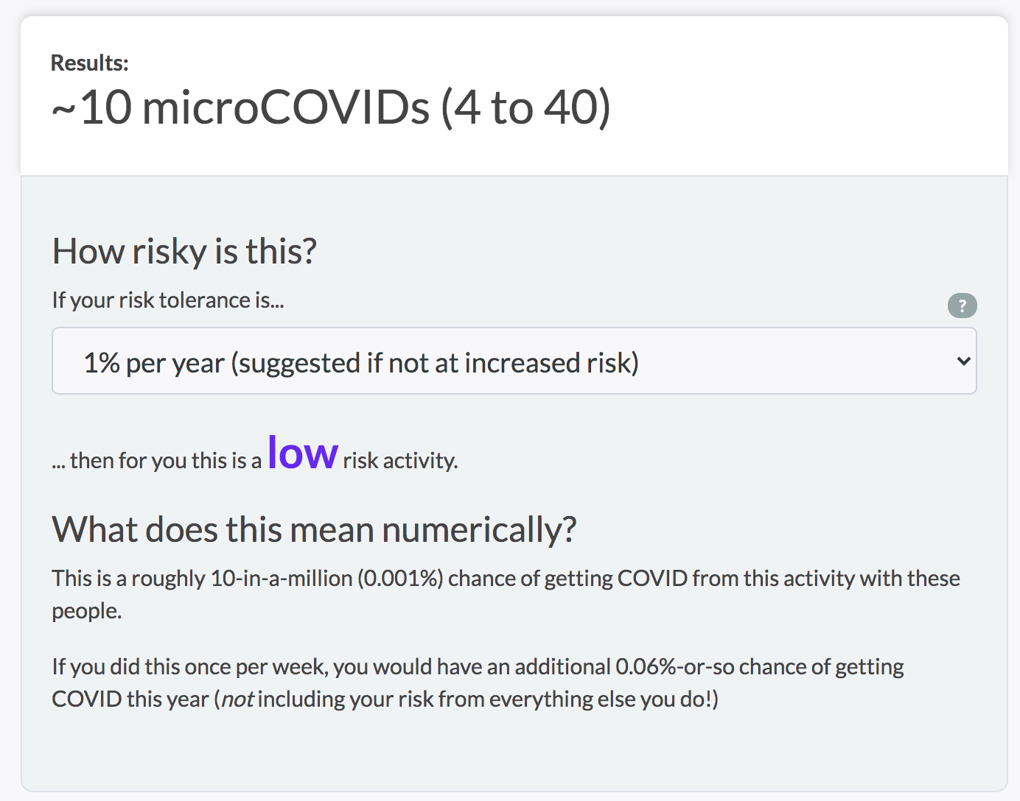Click the "(0.001%)" percentage text
The height and width of the screenshot is (801, 1020).
tap(400, 579)
